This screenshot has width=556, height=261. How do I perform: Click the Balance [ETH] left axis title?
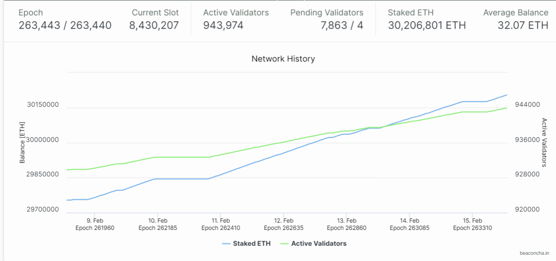[22, 142]
